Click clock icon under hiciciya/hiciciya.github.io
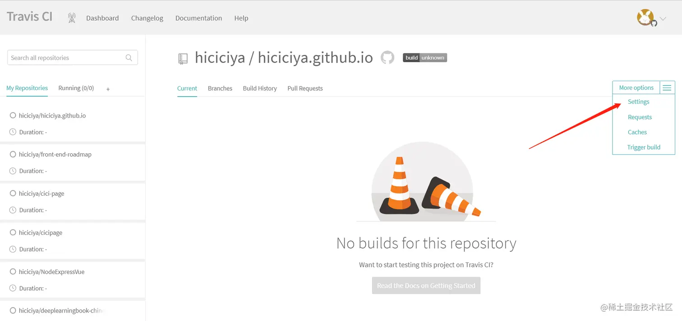 click(x=13, y=132)
